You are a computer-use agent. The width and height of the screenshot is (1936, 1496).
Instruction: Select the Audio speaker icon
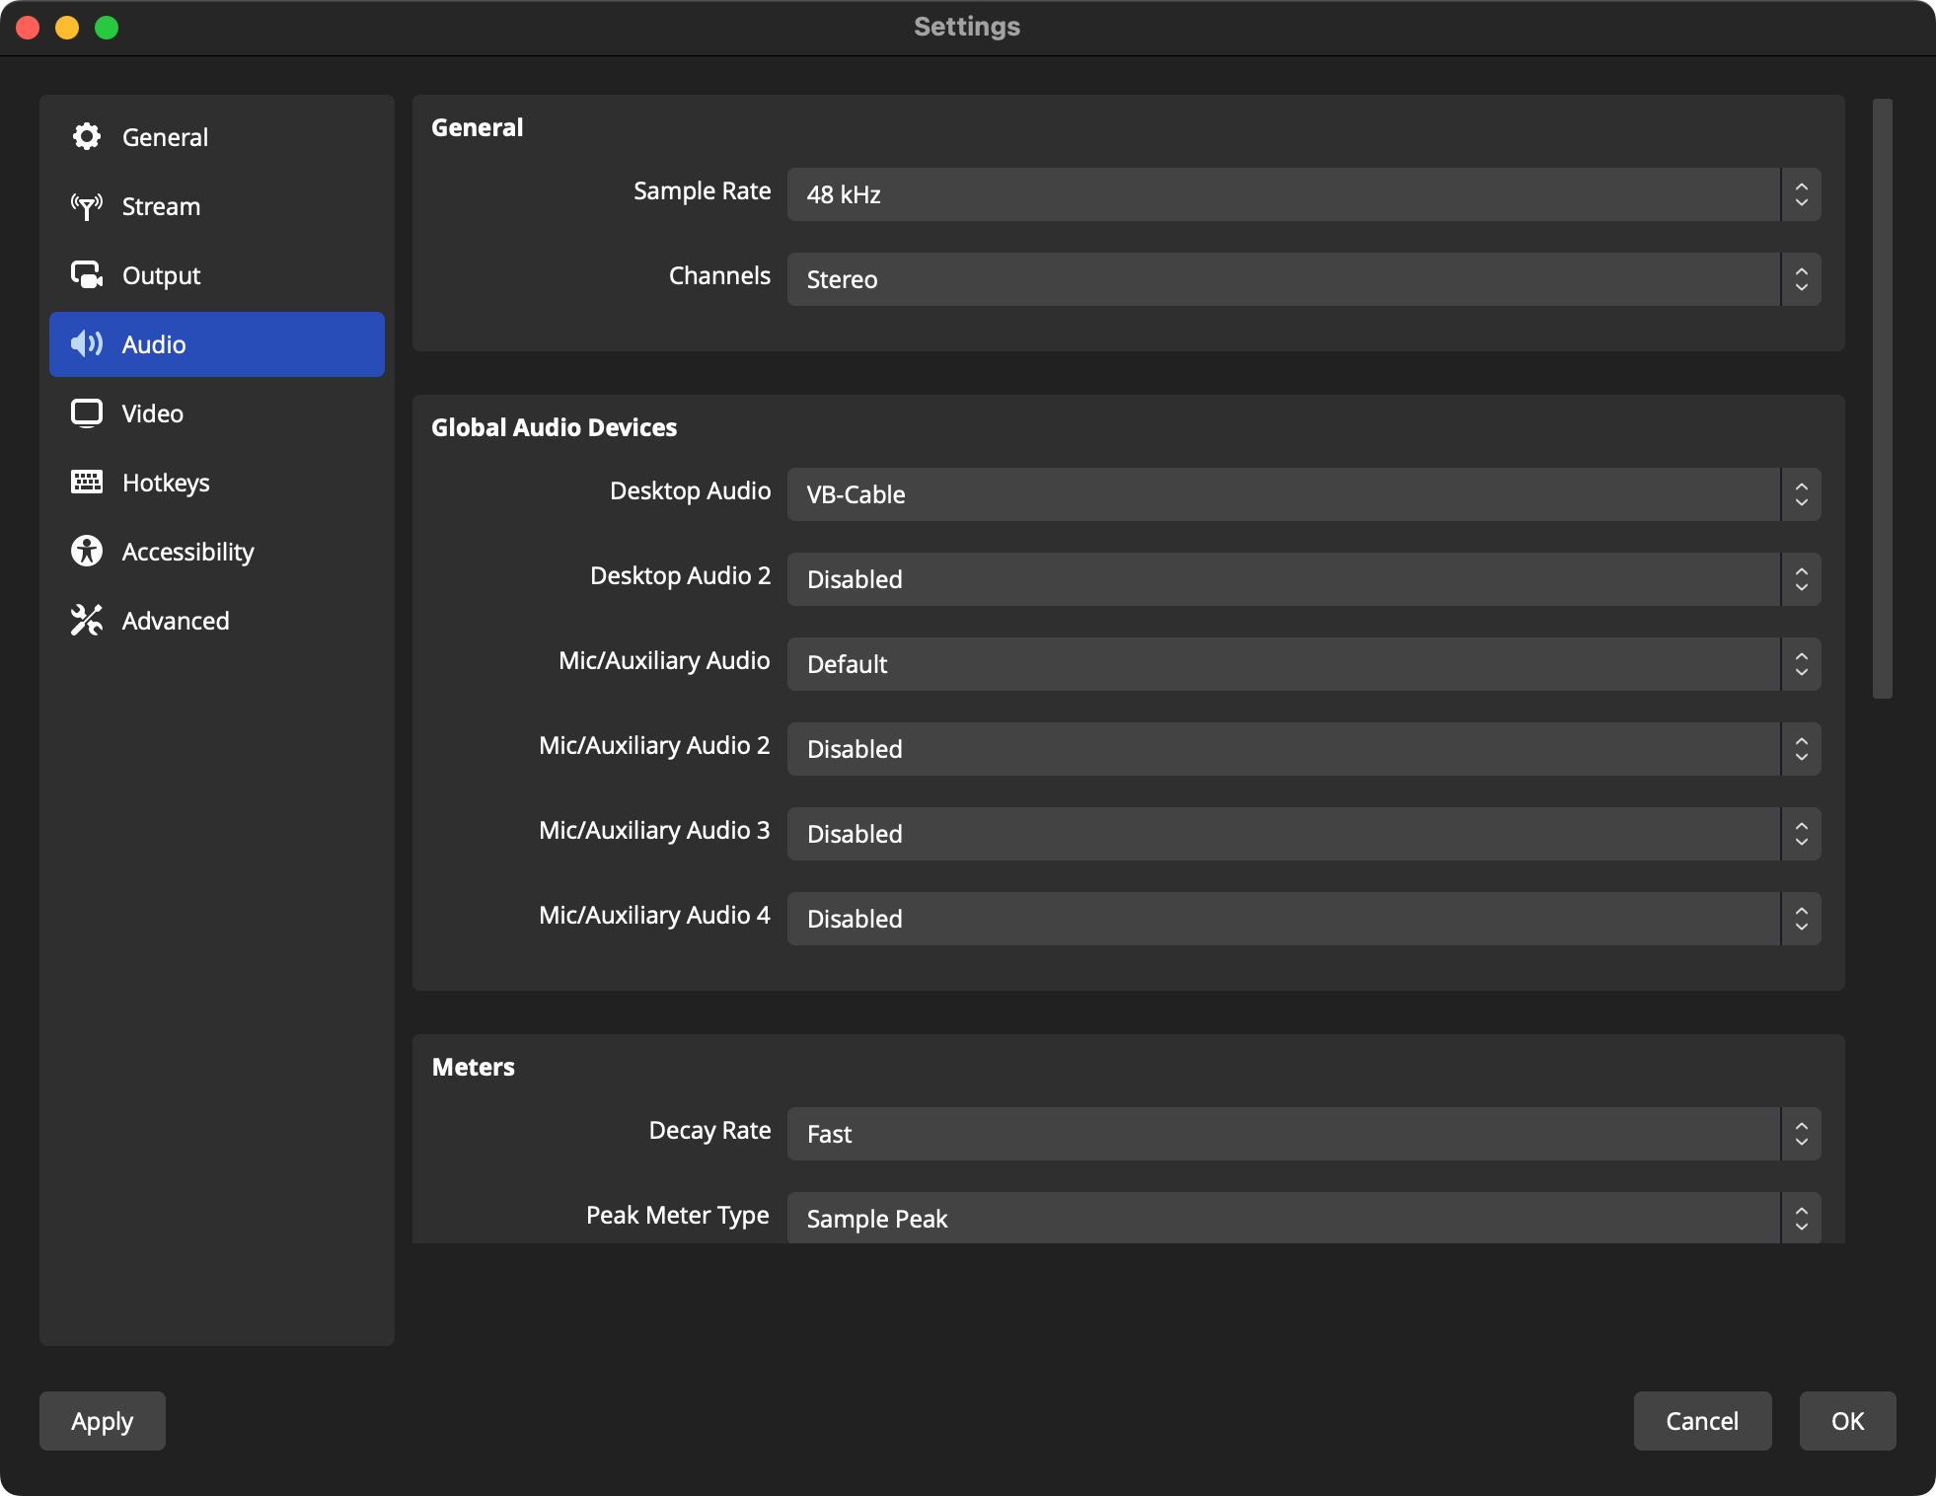pos(87,344)
